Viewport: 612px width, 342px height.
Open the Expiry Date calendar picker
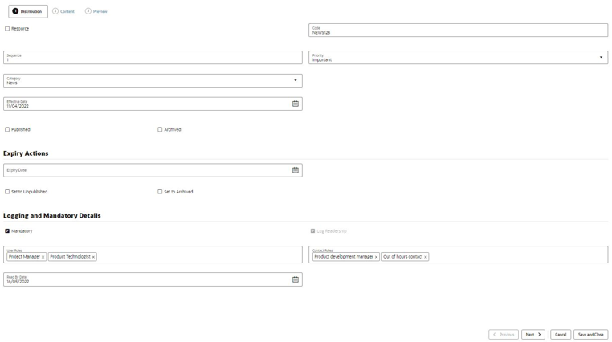click(x=296, y=170)
